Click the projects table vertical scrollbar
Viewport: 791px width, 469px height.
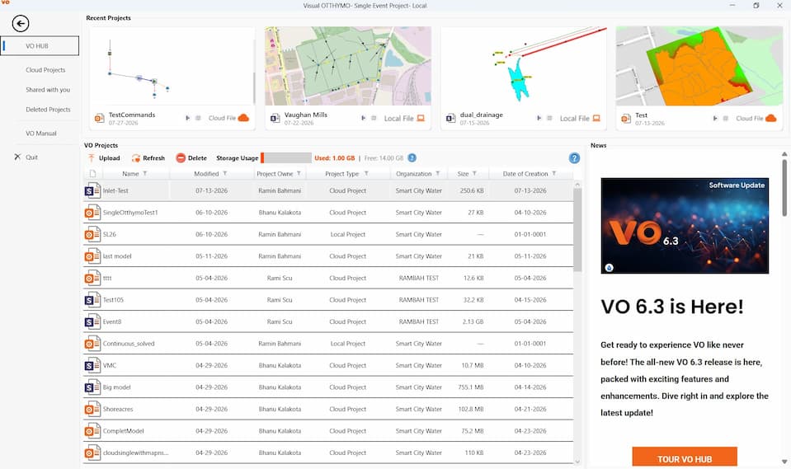point(577,231)
